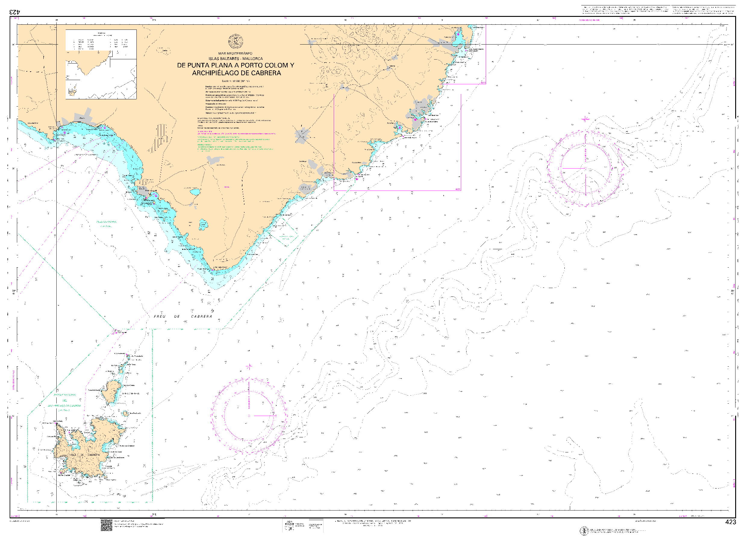
Task: Click the chart title 'DE PUNTA PLANA A PORTO COLOM'
Action: tap(235, 65)
